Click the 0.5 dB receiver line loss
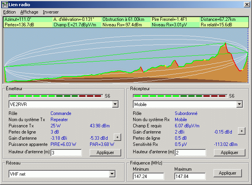 (x=181, y=138)
